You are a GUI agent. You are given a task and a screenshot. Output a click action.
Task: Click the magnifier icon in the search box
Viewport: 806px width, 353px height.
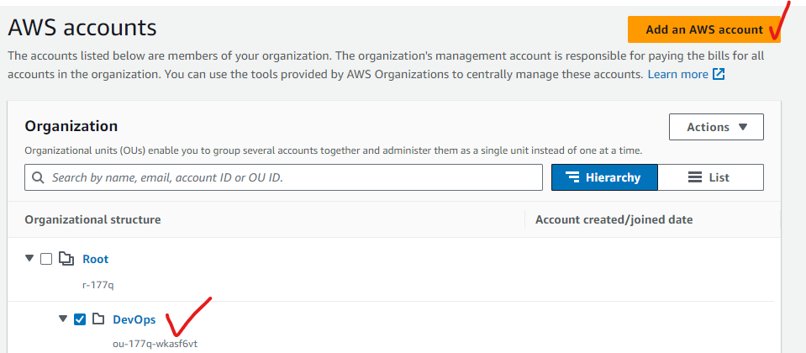[x=39, y=178]
